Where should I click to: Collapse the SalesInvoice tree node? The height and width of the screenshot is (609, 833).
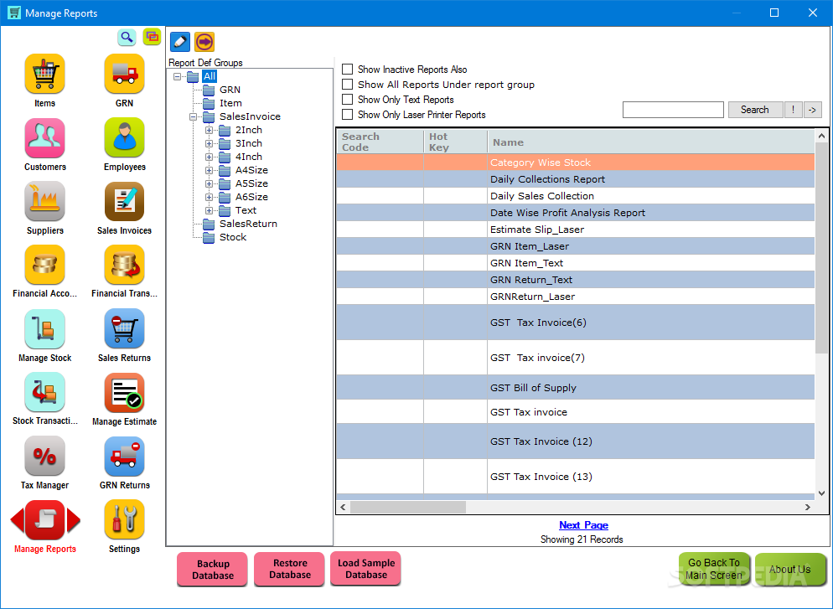point(194,116)
